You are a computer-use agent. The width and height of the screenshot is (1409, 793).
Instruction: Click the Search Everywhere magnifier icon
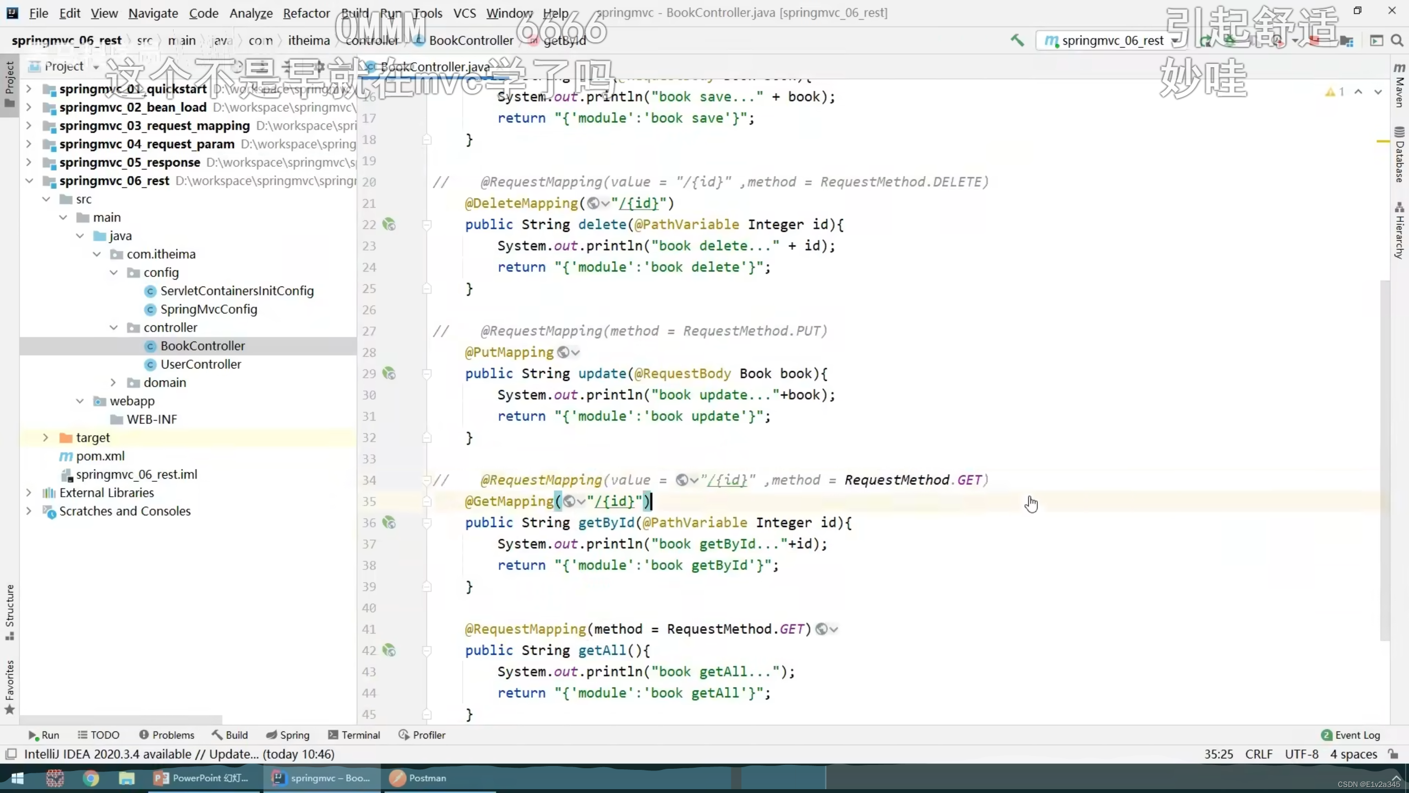pyautogui.click(x=1397, y=40)
